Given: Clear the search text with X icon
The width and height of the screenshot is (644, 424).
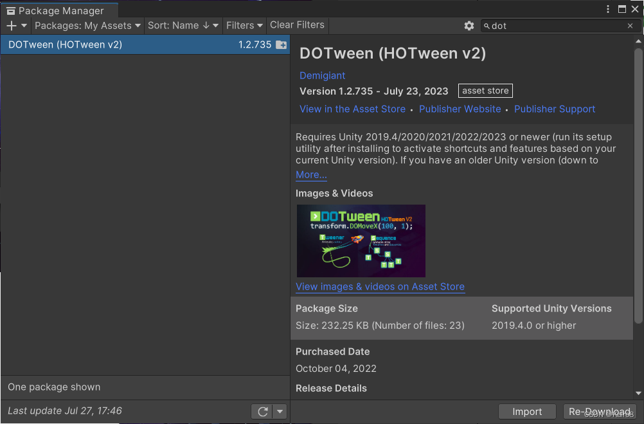Looking at the screenshot, I should pyautogui.click(x=630, y=26).
